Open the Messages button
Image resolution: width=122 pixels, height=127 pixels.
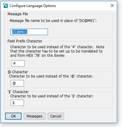pyautogui.click(x=35, y=116)
